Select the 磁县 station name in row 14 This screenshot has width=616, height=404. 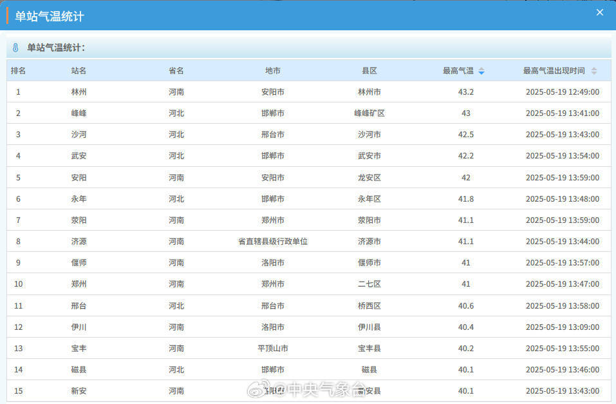pyautogui.click(x=79, y=370)
